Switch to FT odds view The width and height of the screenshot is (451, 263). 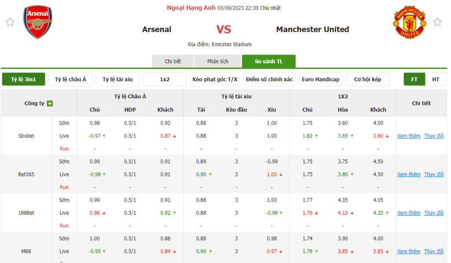pyautogui.click(x=414, y=79)
